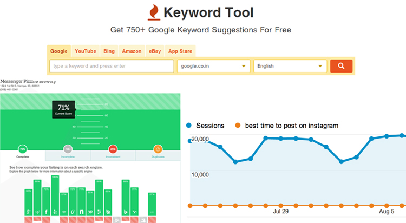406x223 pixels.
Task: Click 'Get 750+ Google Keyword Suggestions' subtitle
Action: (201, 30)
